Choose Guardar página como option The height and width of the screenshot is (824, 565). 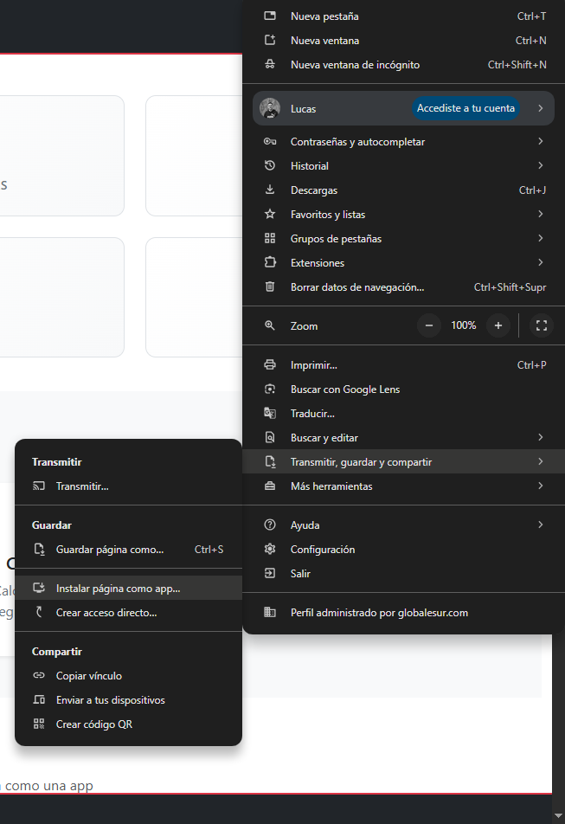click(109, 550)
